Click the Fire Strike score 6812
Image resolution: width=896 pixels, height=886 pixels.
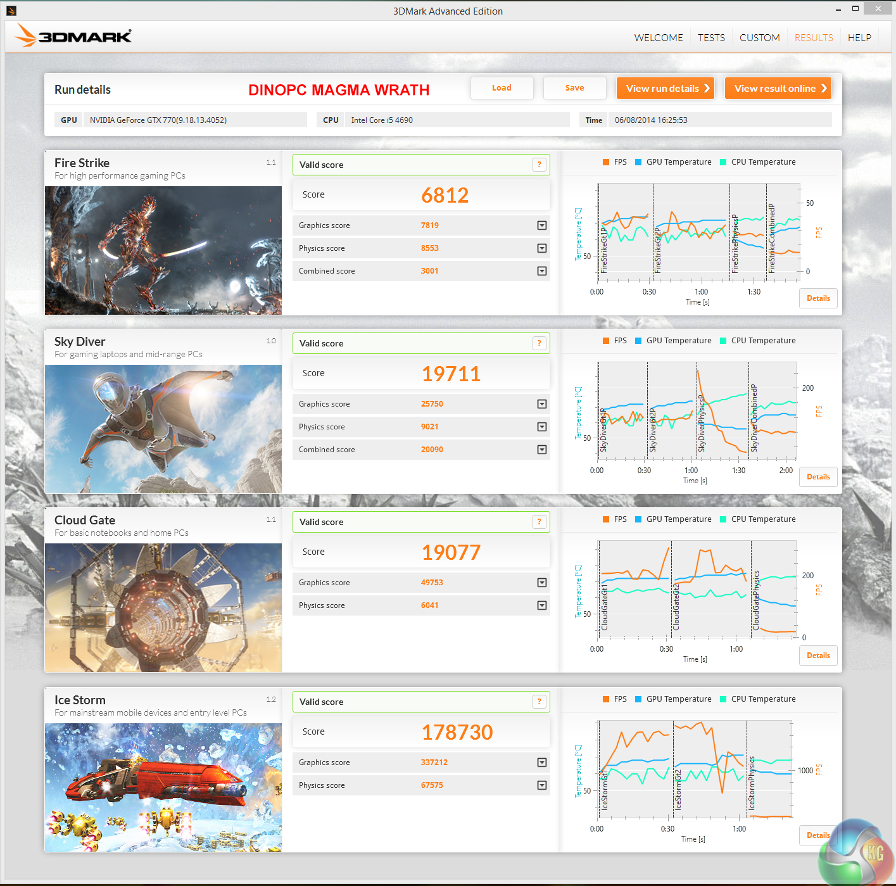(x=445, y=195)
